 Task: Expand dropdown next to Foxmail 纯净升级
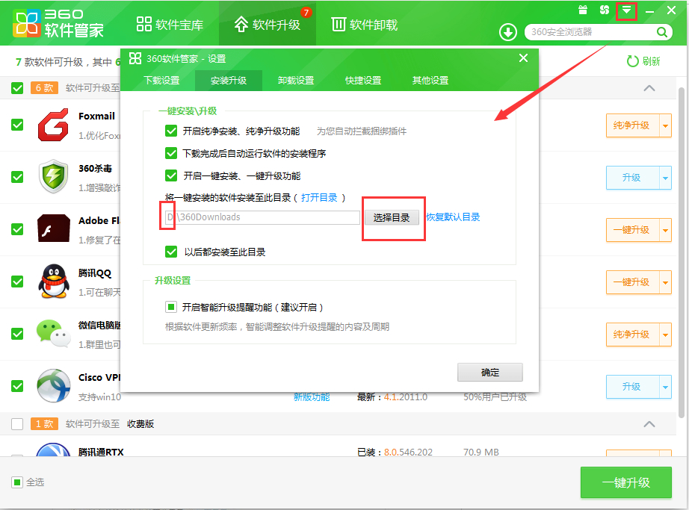point(665,125)
